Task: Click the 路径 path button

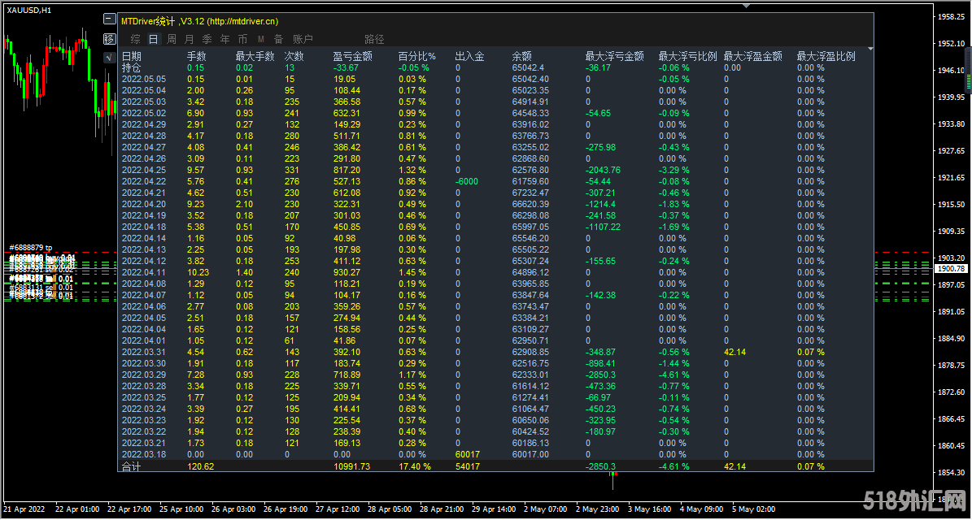Action: (x=374, y=39)
